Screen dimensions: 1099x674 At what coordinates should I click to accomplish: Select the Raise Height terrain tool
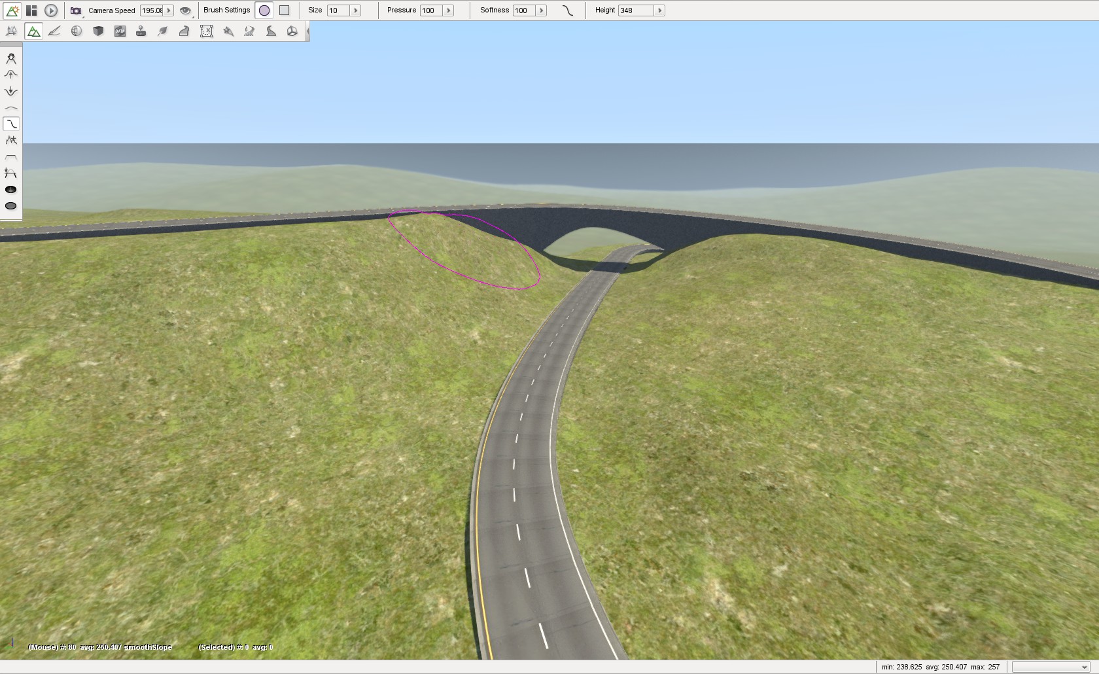(x=10, y=75)
